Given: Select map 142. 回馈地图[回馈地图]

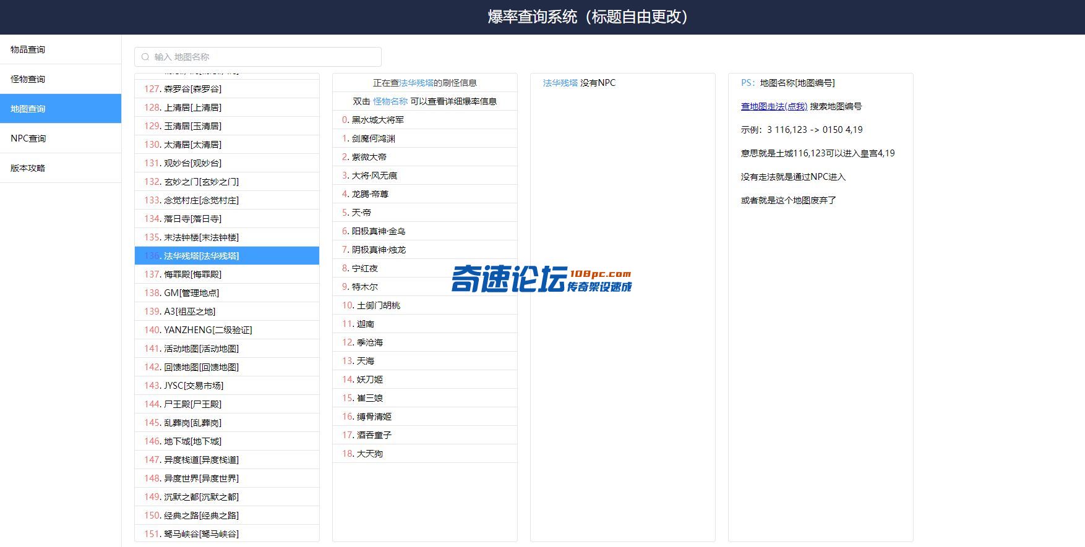Looking at the screenshot, I should pyautogui.click(x=227, y=367).
